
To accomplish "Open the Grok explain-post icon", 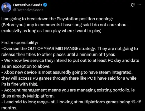I will pyautogui.click(x=133, y=5).
